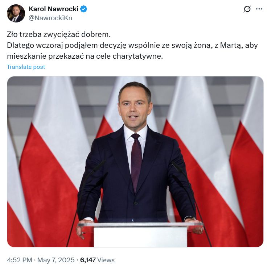Click the May 7, 2025 date
This screenshot has width=267, height=267.
(56, 260)
